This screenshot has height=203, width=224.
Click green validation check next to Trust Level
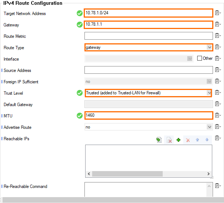(x=80, y=93)
